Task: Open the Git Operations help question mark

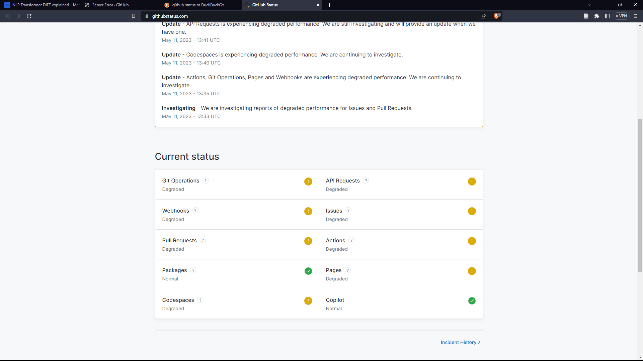Action: (206, 180)
